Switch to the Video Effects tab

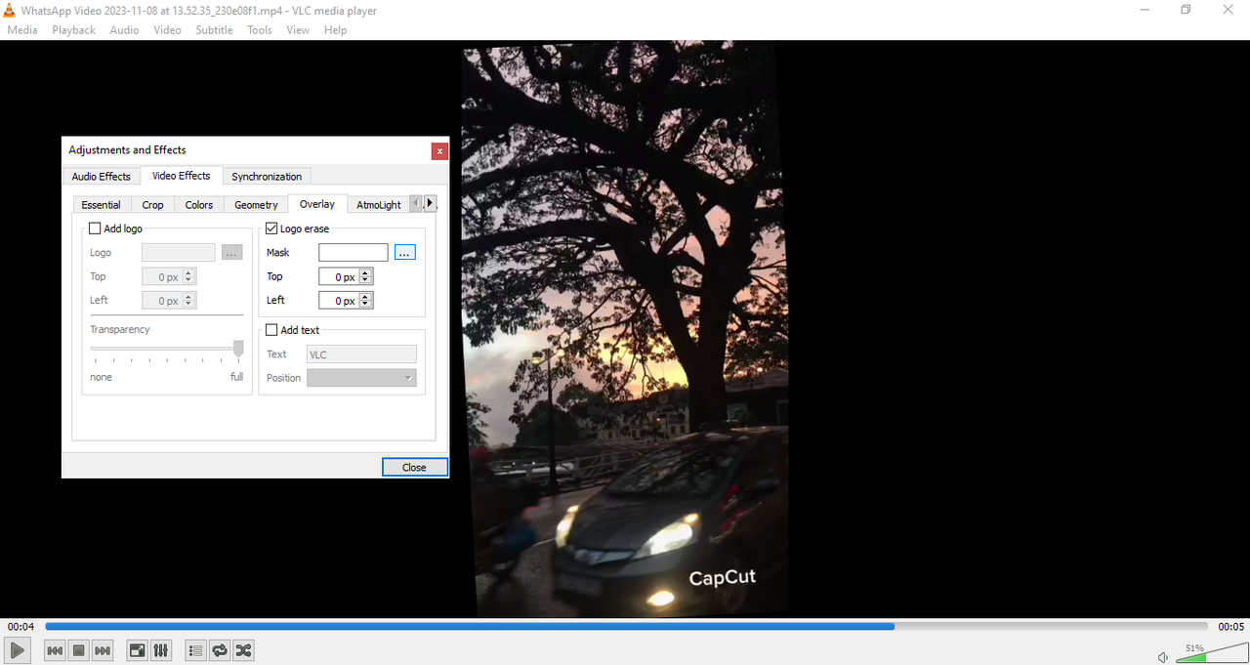pyautogui.click(x=181, y=176)
